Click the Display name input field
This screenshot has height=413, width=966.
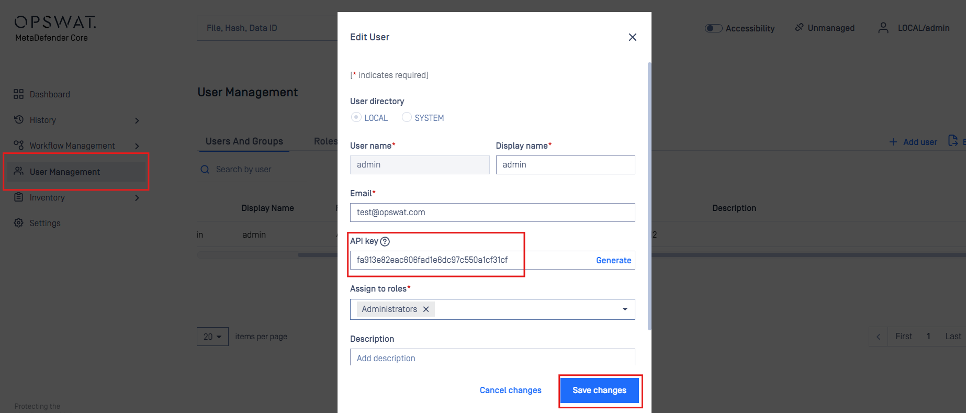[x=566, y=165]
